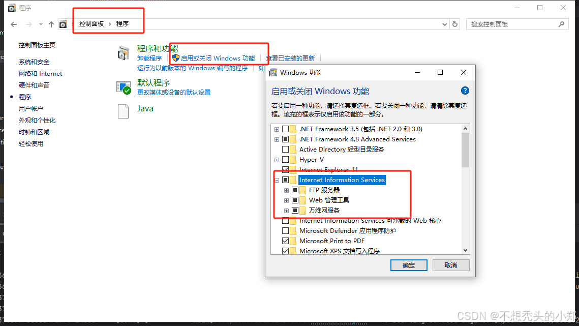Click the 确定 button
This screenshot has height=326, width=579.
pos(409,265)
